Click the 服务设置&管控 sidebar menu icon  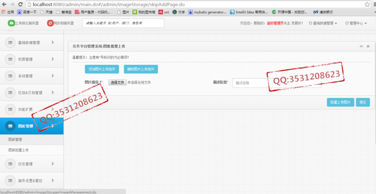pos(11,181)
